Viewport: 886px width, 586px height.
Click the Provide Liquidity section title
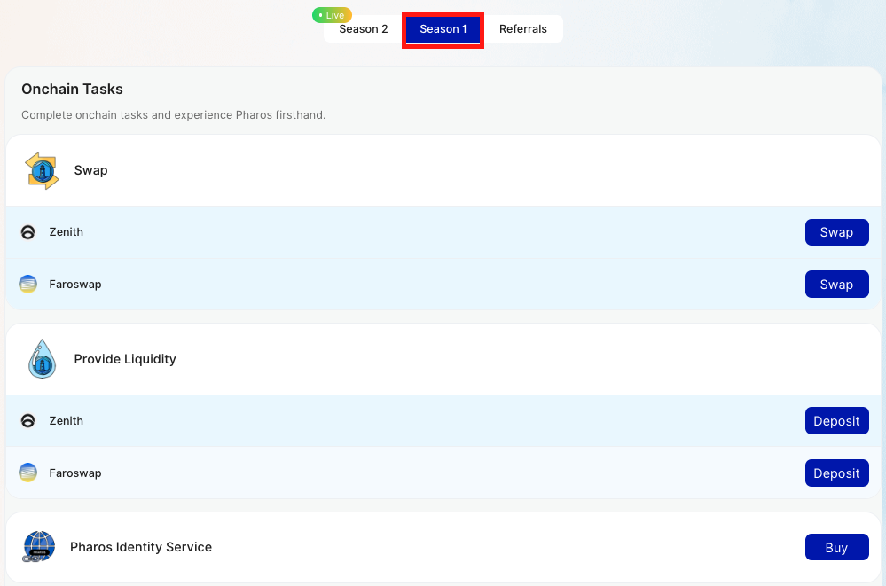pos(125,359)
